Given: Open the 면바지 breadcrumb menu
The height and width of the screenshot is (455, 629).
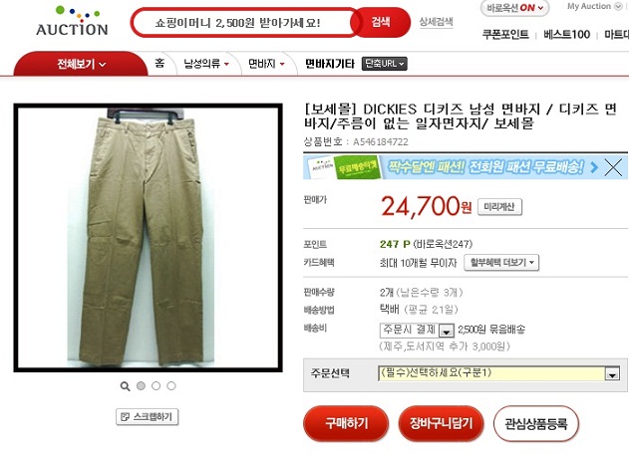Looking at the screenshot, I should 266,64.
